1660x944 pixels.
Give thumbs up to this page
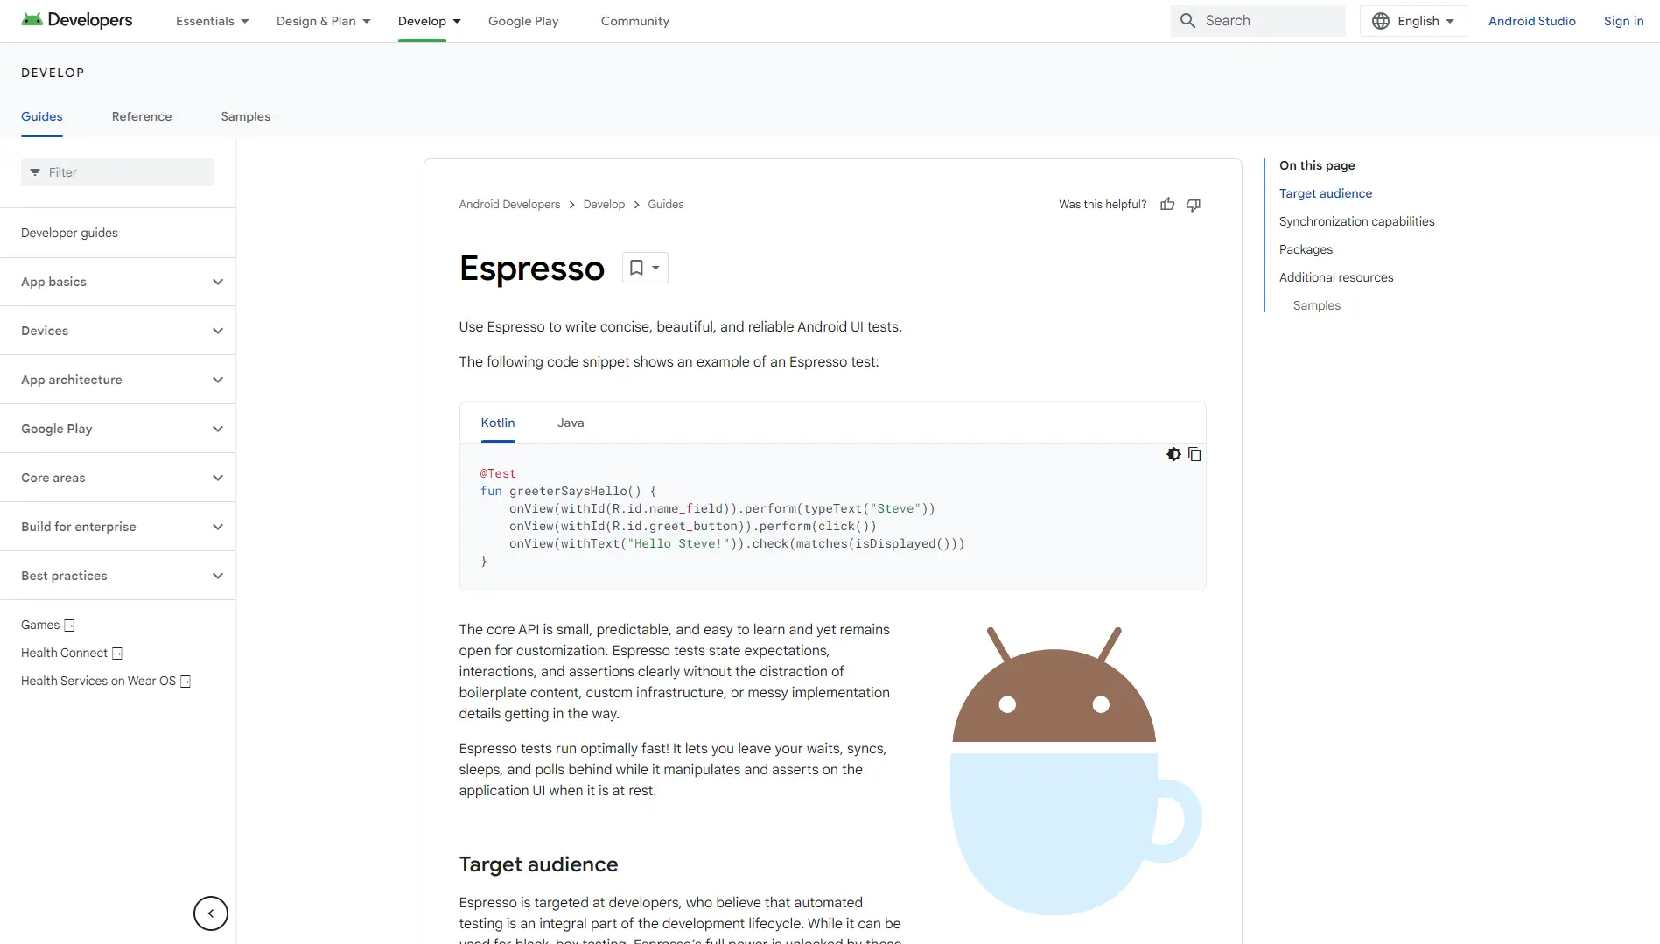tap(1167, 204)
